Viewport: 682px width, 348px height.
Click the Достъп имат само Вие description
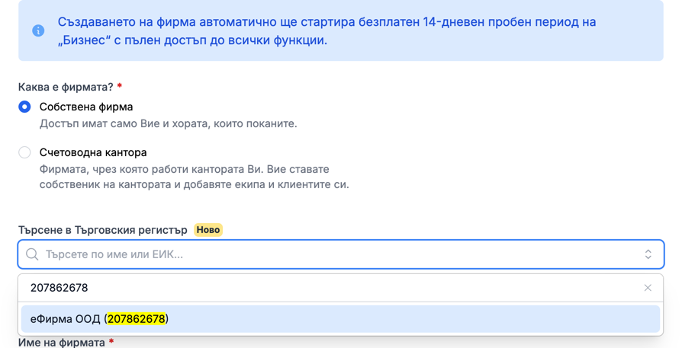[x=169, y=123]
